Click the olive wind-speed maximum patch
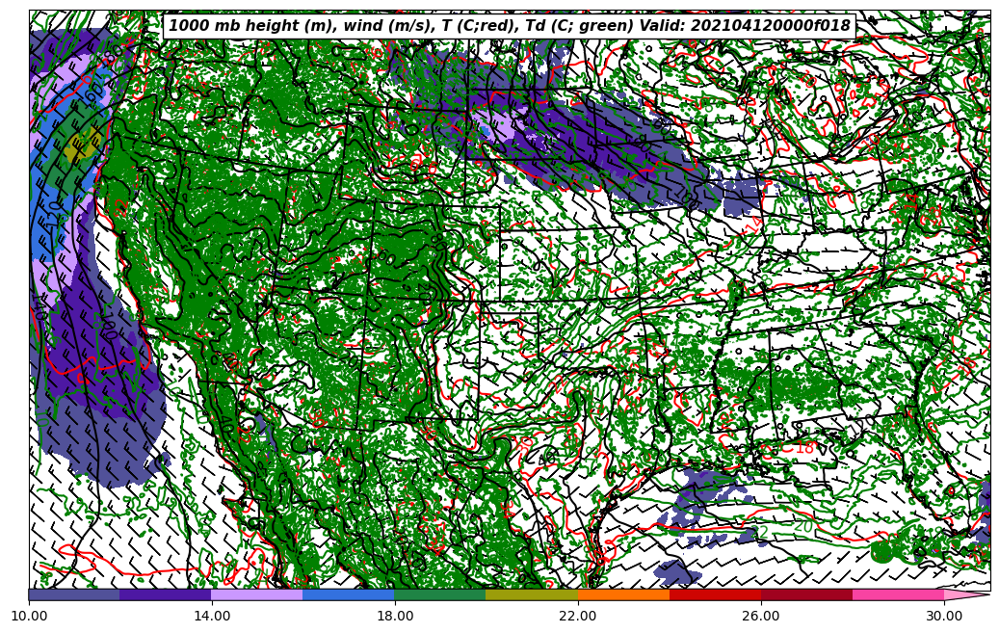 (83, 145)
